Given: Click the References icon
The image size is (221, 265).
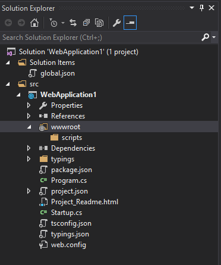Looking at the screenshot, I should pyautogui.click(x=43, y=116).
